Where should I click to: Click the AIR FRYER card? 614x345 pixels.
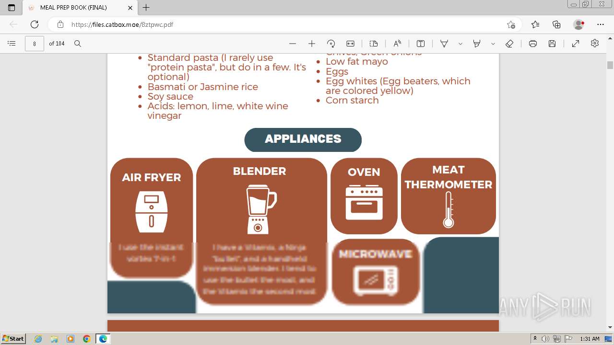152,218
